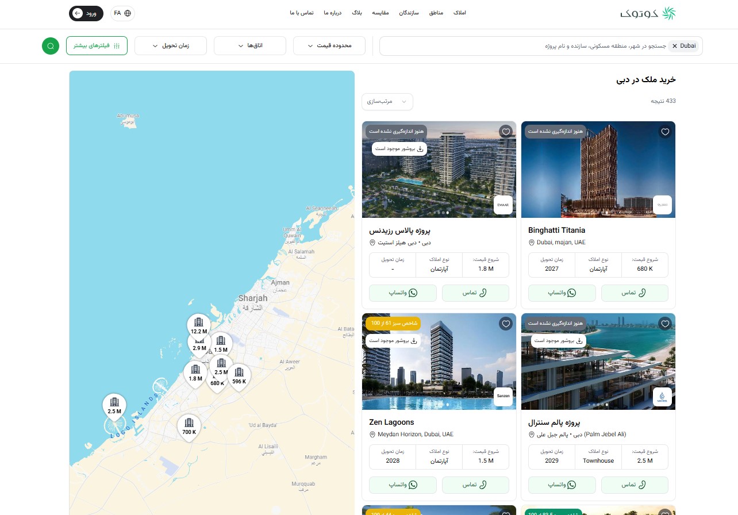
Task: Toggle the heart on Zen Lagoons
Action: 506,324
